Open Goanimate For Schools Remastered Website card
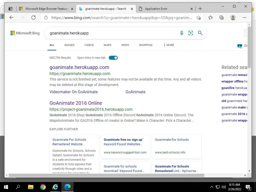The image size is (256, 192). [69, 142]
